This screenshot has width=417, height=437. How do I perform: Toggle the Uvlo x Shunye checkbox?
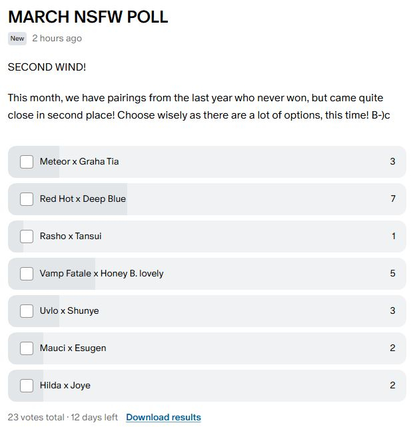(27, 311)
